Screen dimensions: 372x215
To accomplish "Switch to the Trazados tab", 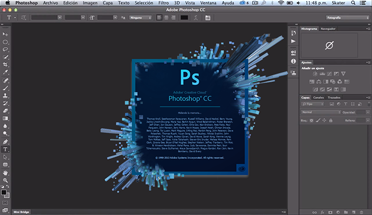I will pyautogui.click(x=334, y=97).
